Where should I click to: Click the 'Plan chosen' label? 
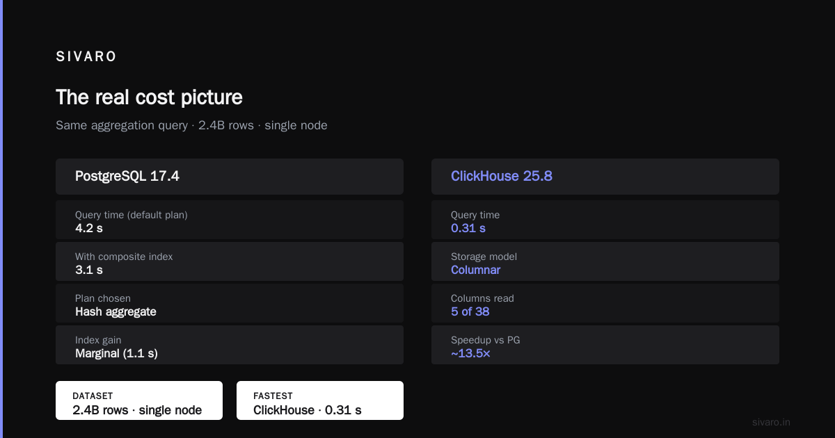point(103,298)
